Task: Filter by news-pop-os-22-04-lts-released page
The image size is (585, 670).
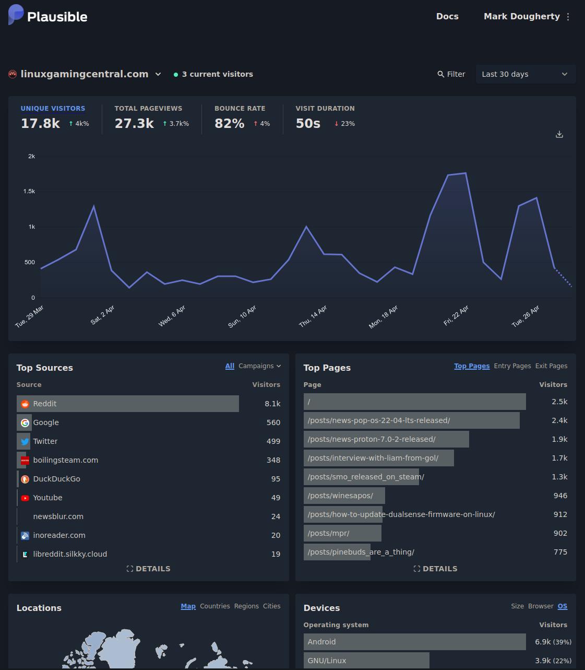Action: [x=436, y=420]
